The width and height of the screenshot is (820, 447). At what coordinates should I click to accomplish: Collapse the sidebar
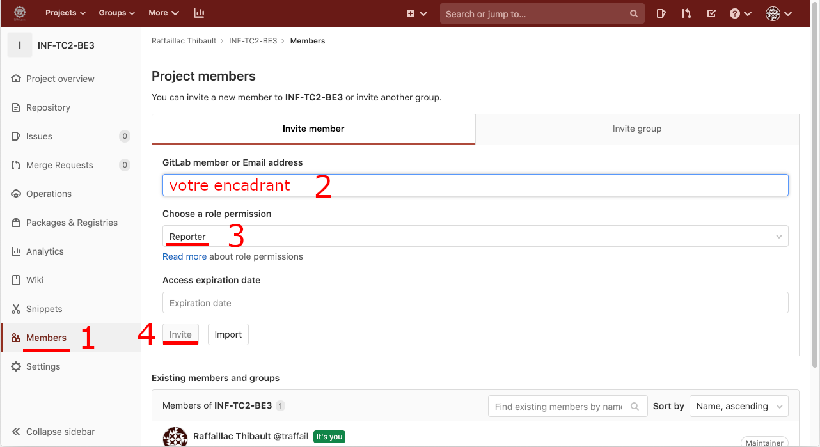70,432
